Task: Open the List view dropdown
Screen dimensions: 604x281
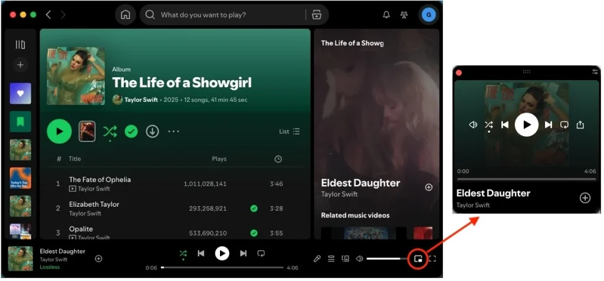Action: pyautogui.click(x=289, y=131)
